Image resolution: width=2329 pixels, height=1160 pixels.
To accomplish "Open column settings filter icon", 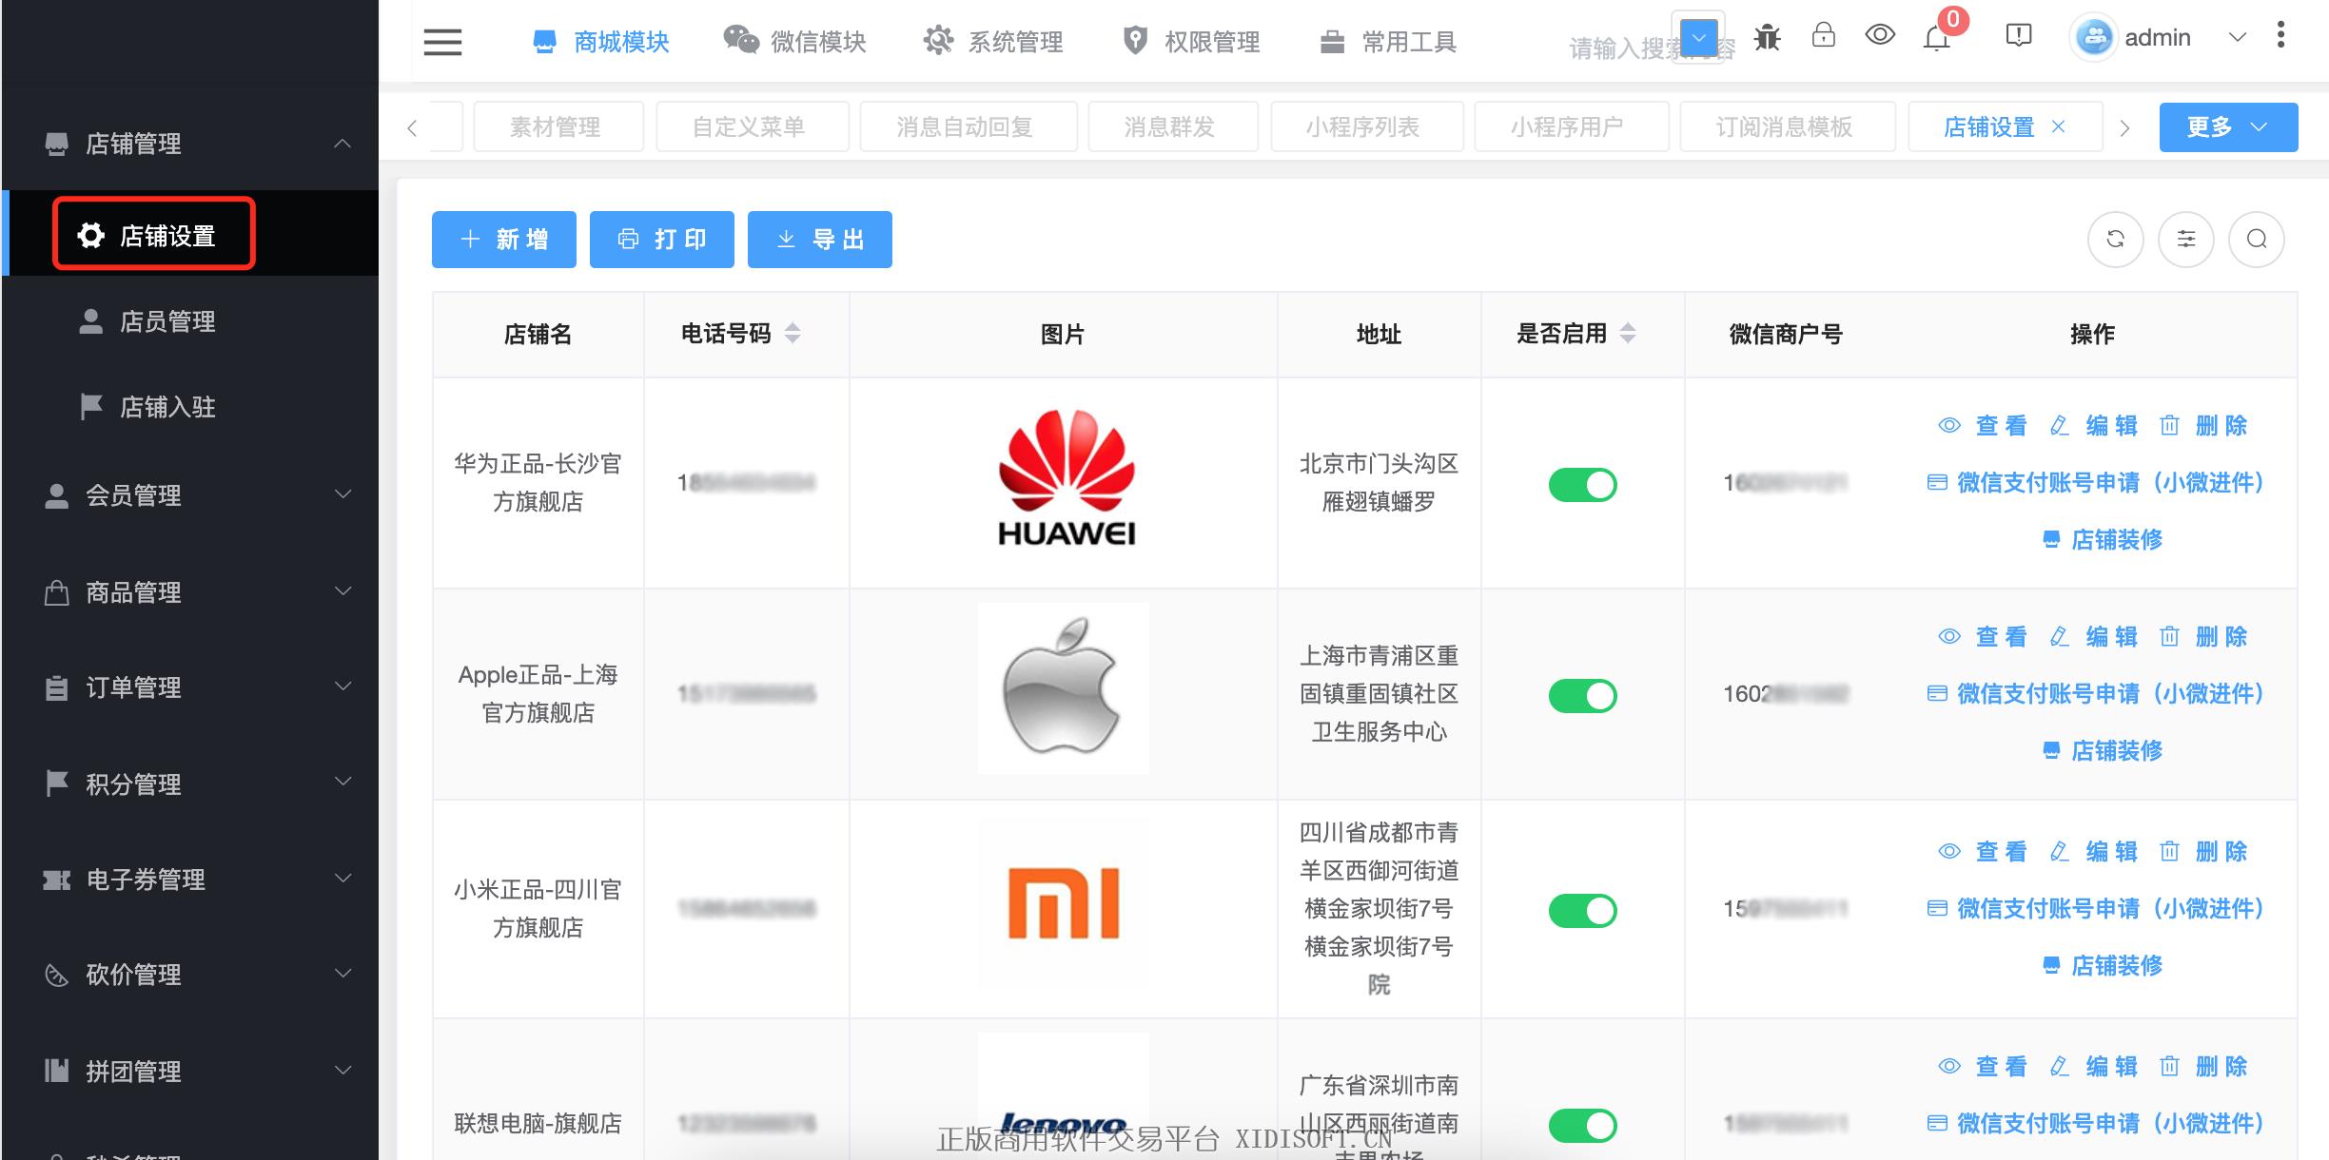I will (x=2186, y=239).
